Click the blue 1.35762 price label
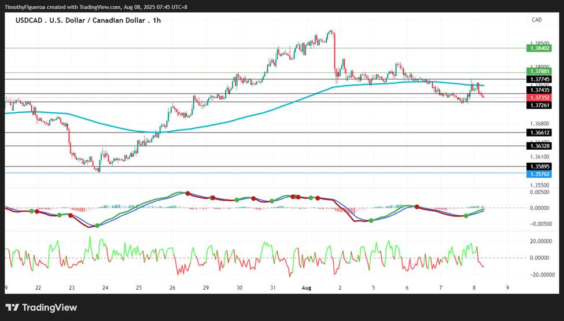The height and width of the screenshot is (321, 564). click(539, 174)
